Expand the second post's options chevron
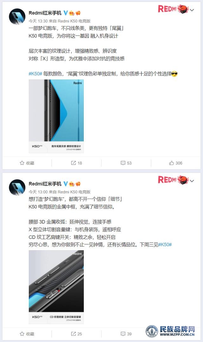 pyautogui.click(x=192, y=181)
